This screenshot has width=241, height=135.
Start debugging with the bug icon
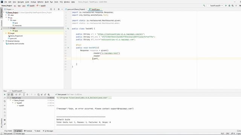point(229,6)
